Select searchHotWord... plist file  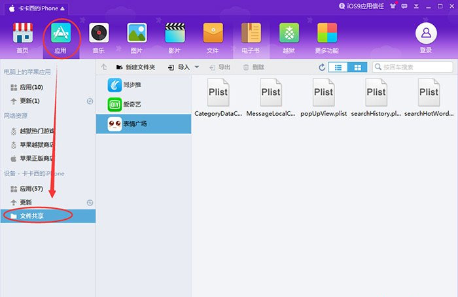(429, 98)
